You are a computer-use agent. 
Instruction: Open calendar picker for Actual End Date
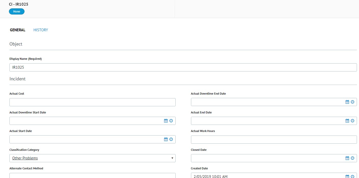pos(347,121)
